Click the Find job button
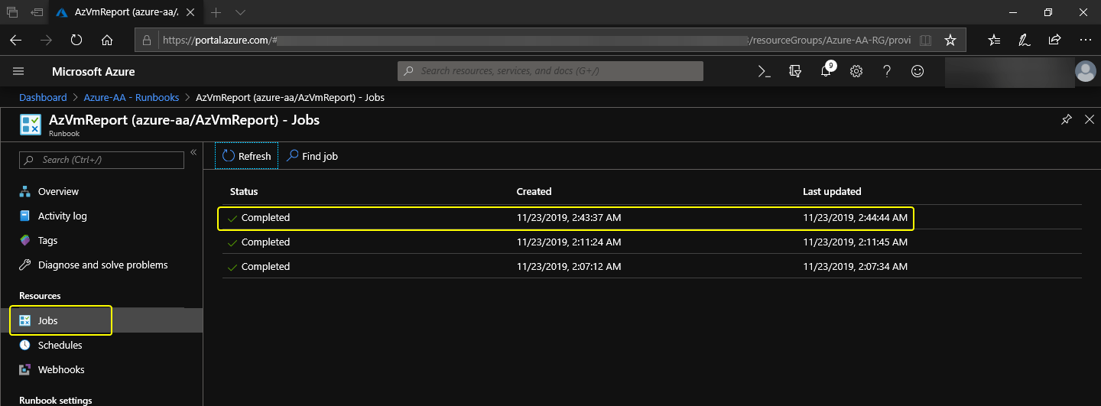The width and height of the screenshot is (1101, 406). click(x=312, y=156)
